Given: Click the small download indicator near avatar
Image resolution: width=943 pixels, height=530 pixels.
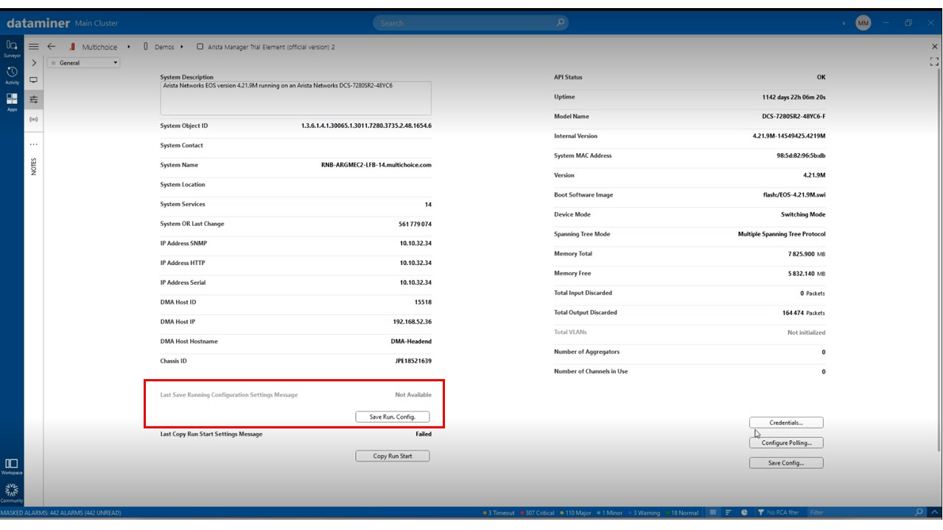Looking at the screenshot, I should pyautogui.click(x=844, y=24).
